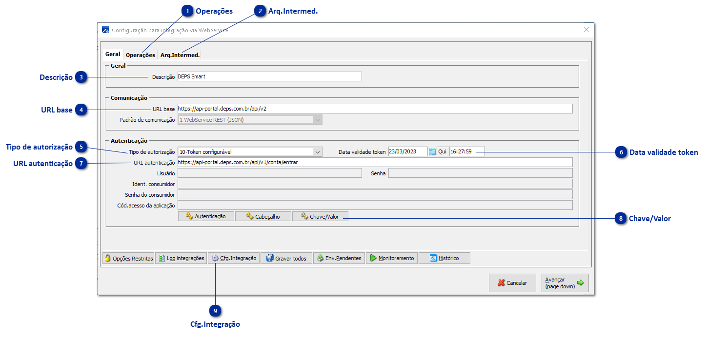This screenshot has width=706, height=337.
Task: Open the Tipo de autorização dropdown
Action: (318, 151)
